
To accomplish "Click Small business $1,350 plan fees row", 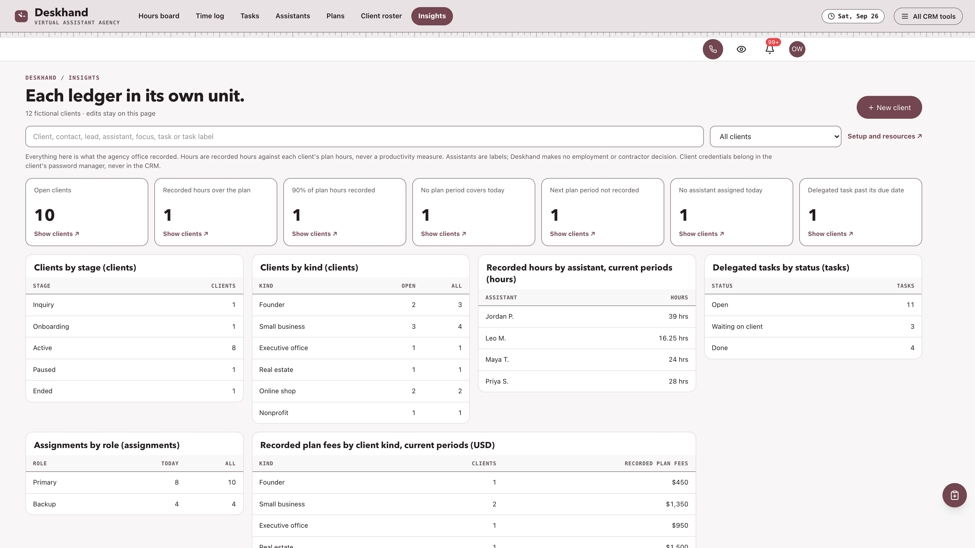I will point(474,504).
